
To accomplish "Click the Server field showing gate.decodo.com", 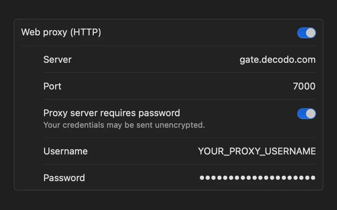I will pyautogui.click(x=277, y=60).
